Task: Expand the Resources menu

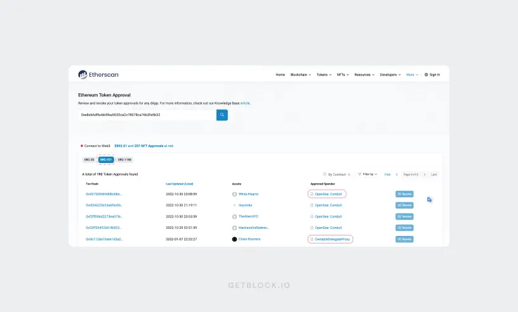Action: tap(364, 75)
